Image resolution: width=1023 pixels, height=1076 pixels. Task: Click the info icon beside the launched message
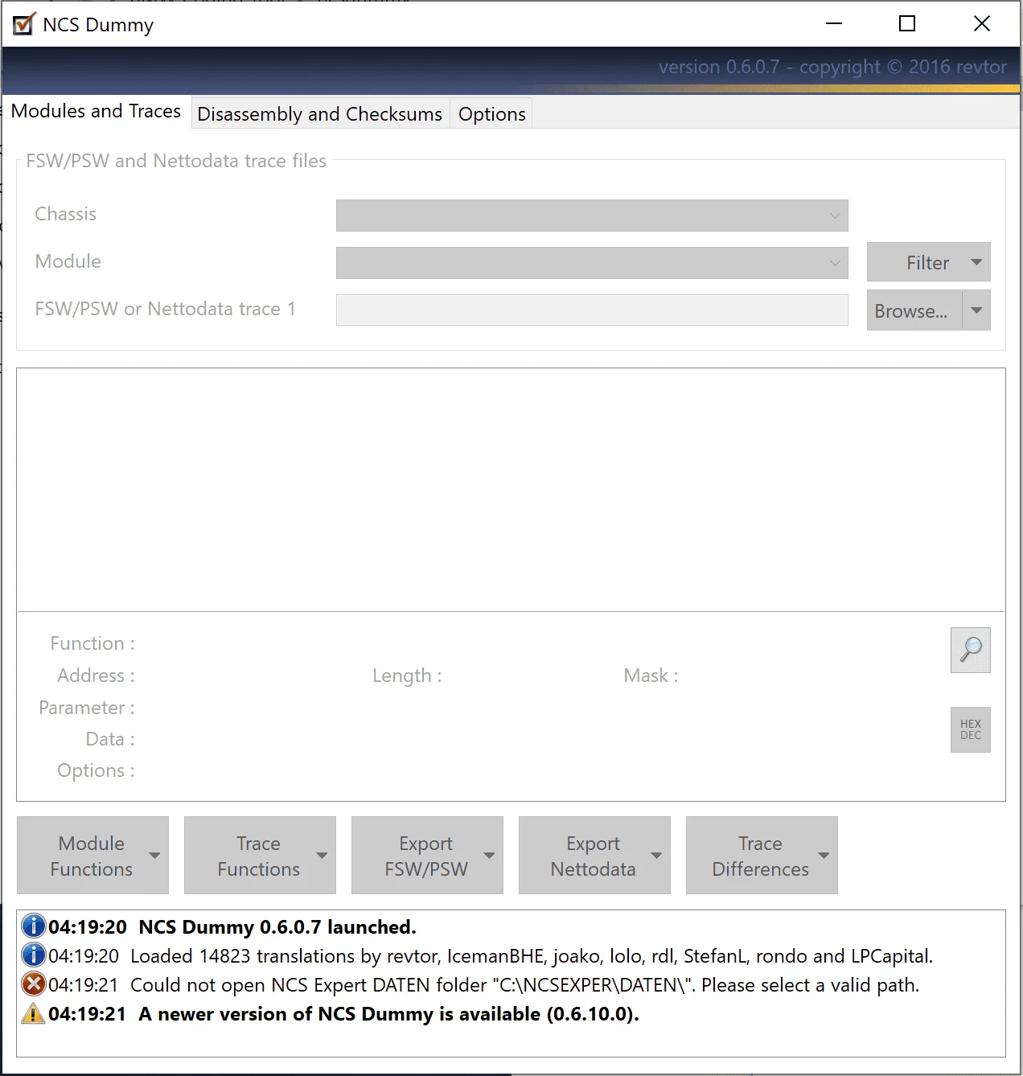(33, 926)
